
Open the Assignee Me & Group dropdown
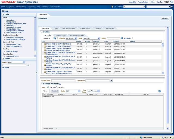[72, 39]
